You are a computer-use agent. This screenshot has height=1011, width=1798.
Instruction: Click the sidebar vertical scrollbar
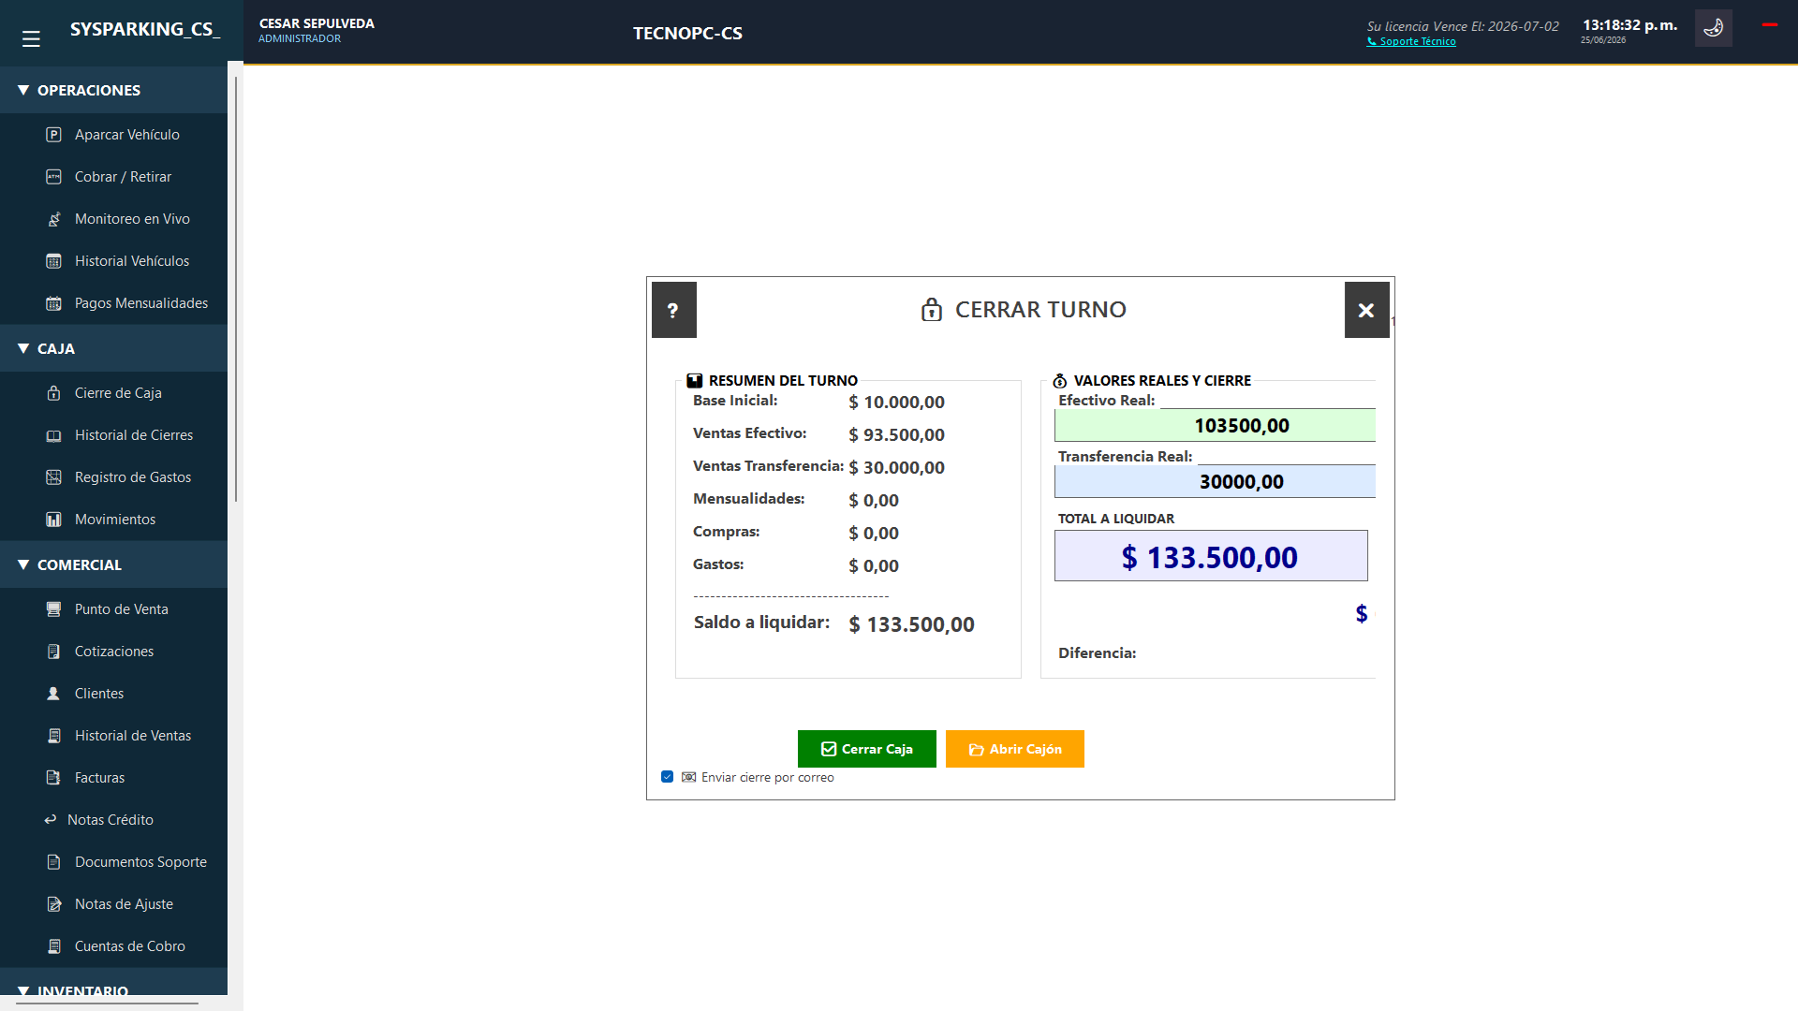click(x=236, y=290)
